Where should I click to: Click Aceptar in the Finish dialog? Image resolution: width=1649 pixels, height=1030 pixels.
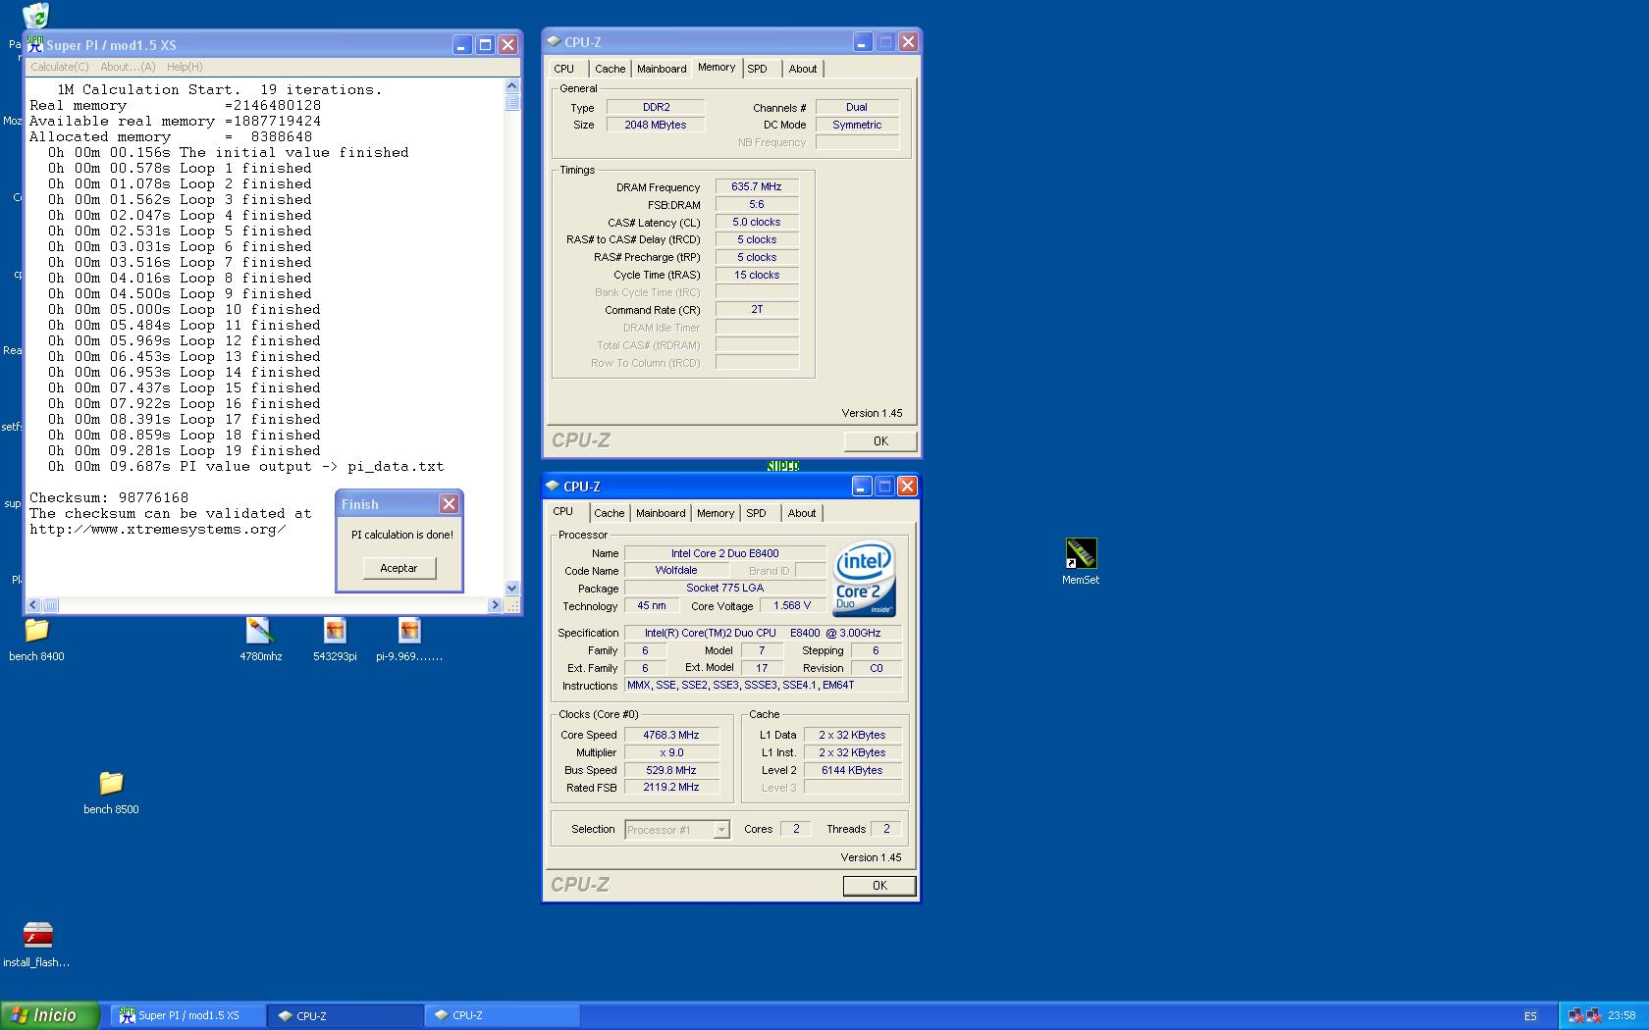point(399,568)
